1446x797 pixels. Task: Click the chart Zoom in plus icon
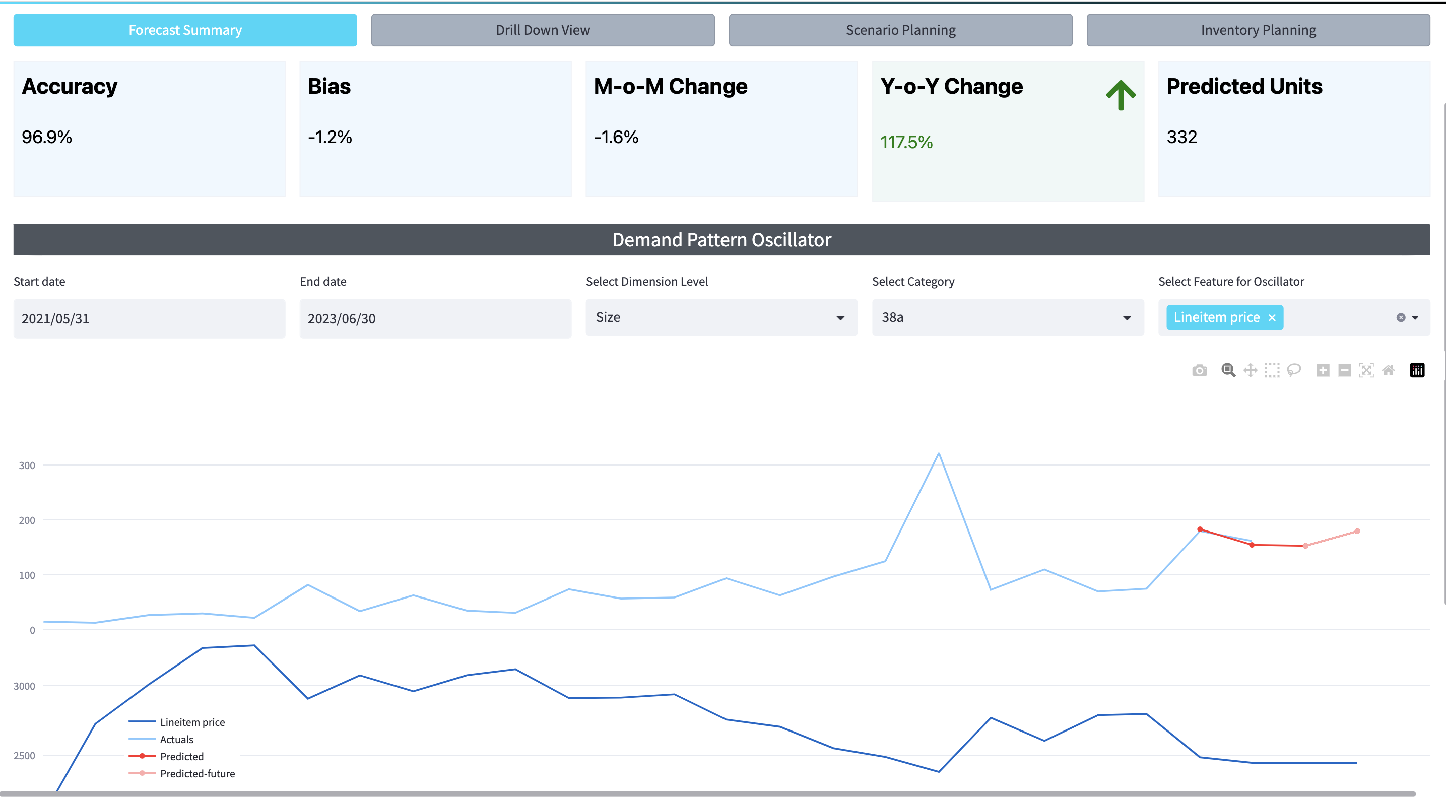[x=1323, y=370]
